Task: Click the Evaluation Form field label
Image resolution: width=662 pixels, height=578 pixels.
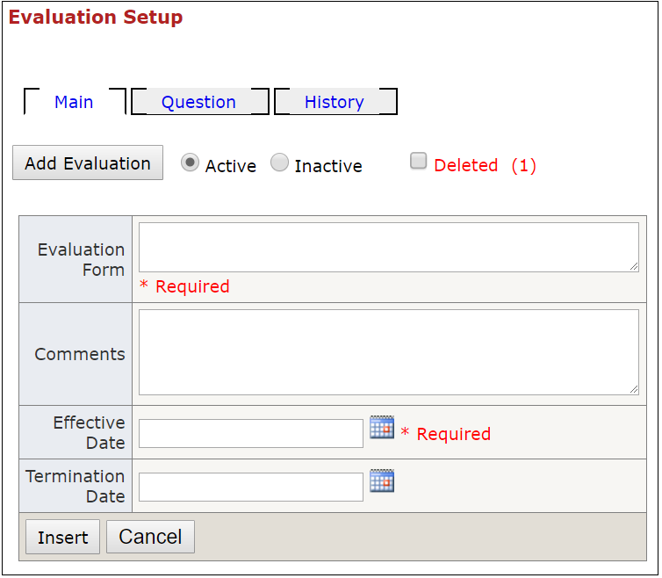Action: tap(81, 259)
